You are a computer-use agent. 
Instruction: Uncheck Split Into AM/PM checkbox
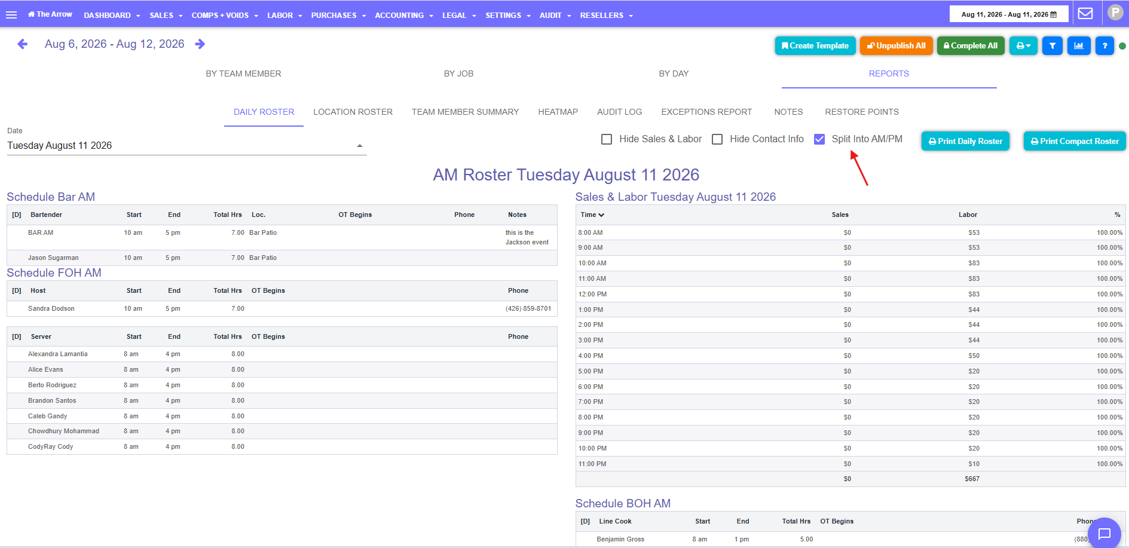pyautogui.click(x=819, y=139)
